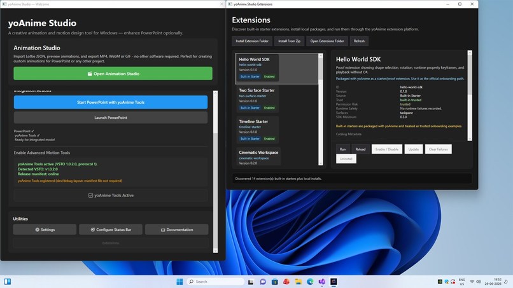Click the Update button
This screenshot has height=288, width=513.
pos(413,149)
